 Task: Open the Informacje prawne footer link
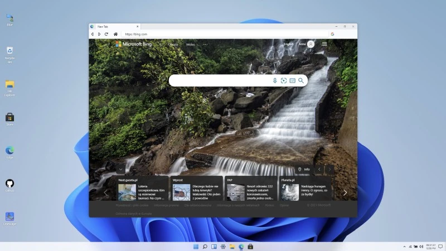[x=166, y=205]
